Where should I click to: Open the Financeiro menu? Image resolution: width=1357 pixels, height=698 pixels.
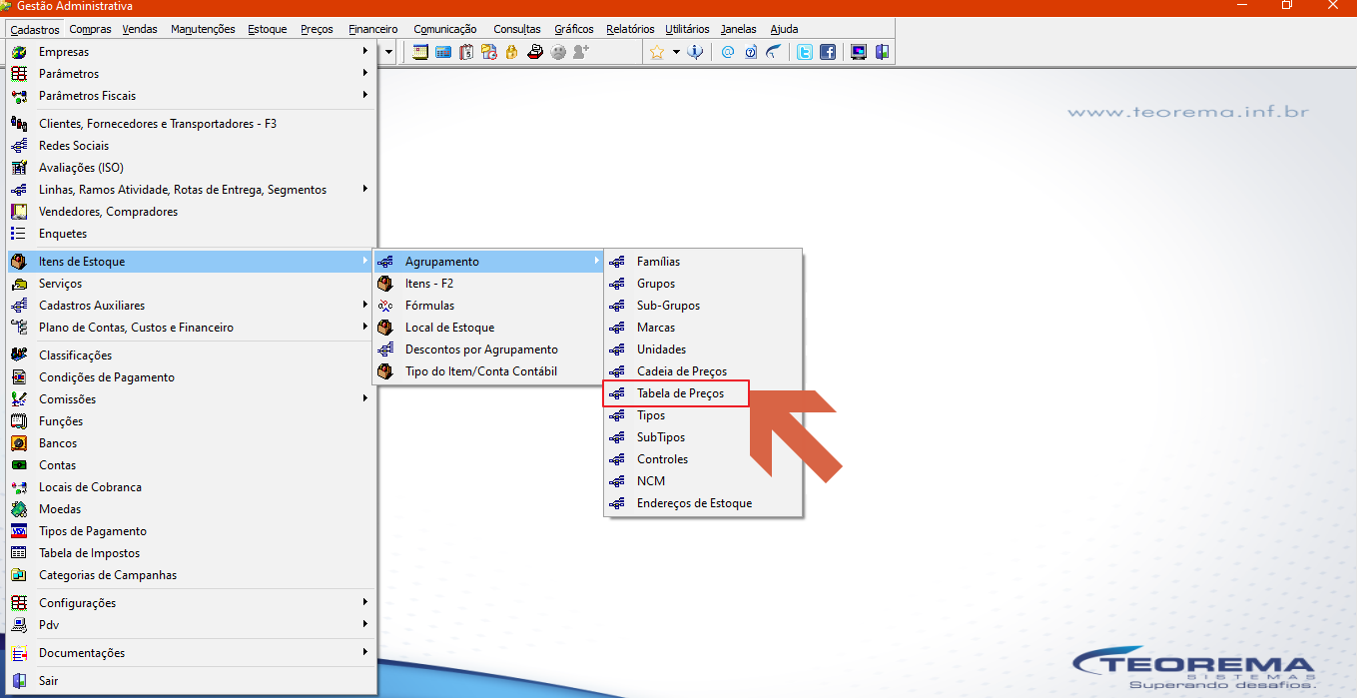coord(373,29)
